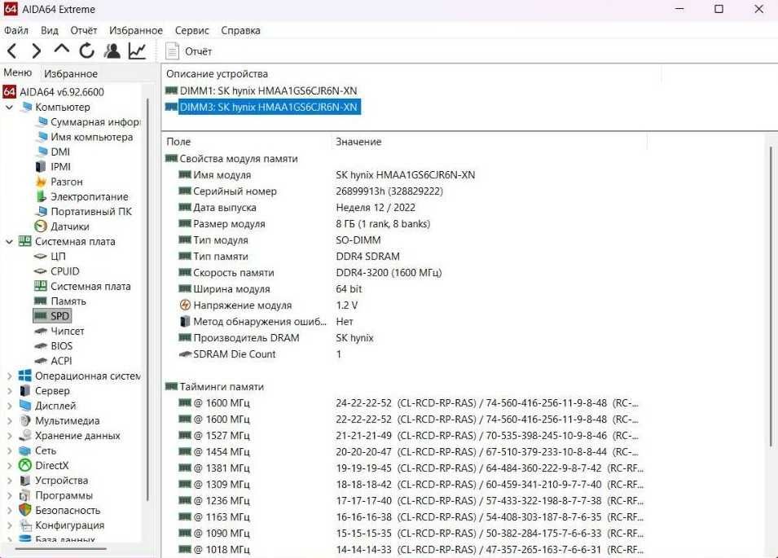Select Имя компьютера tree item

pyautogui.click(x=85, y=137)
